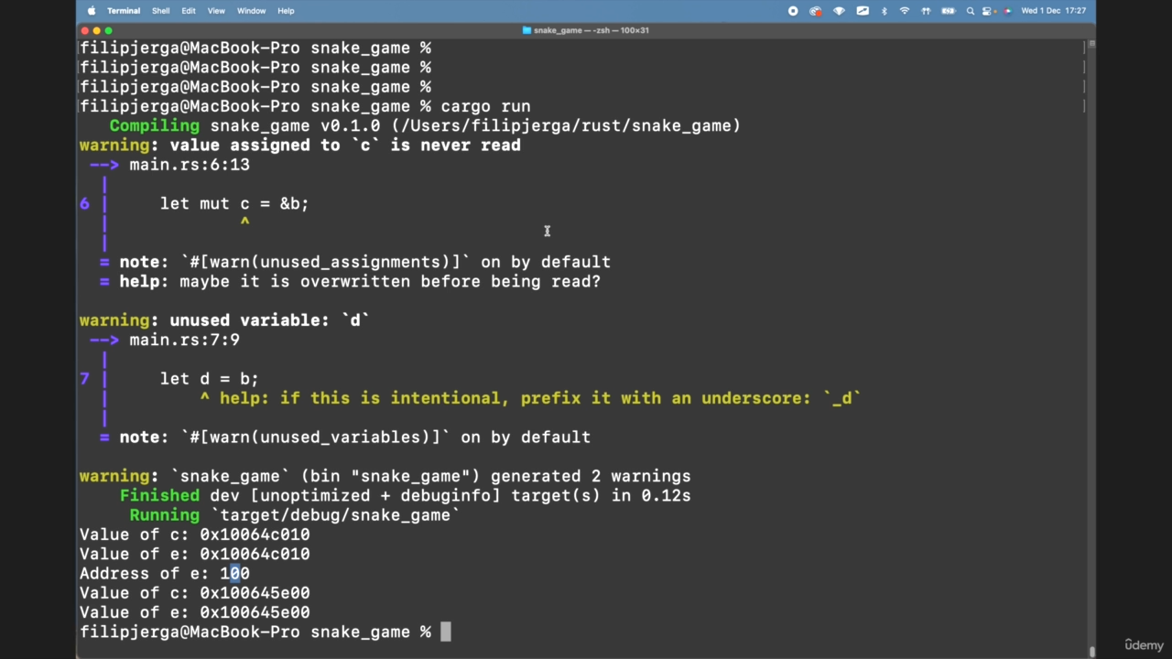This screenshot has height=659, width=1172.
Task: Open Control Center
Action: [988, 11]
